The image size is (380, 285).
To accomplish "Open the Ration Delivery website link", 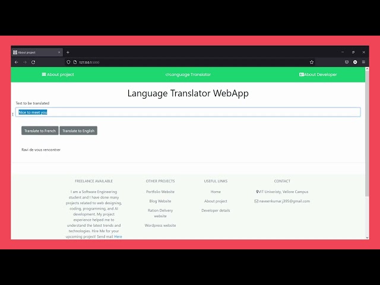I will coord(160,213).
